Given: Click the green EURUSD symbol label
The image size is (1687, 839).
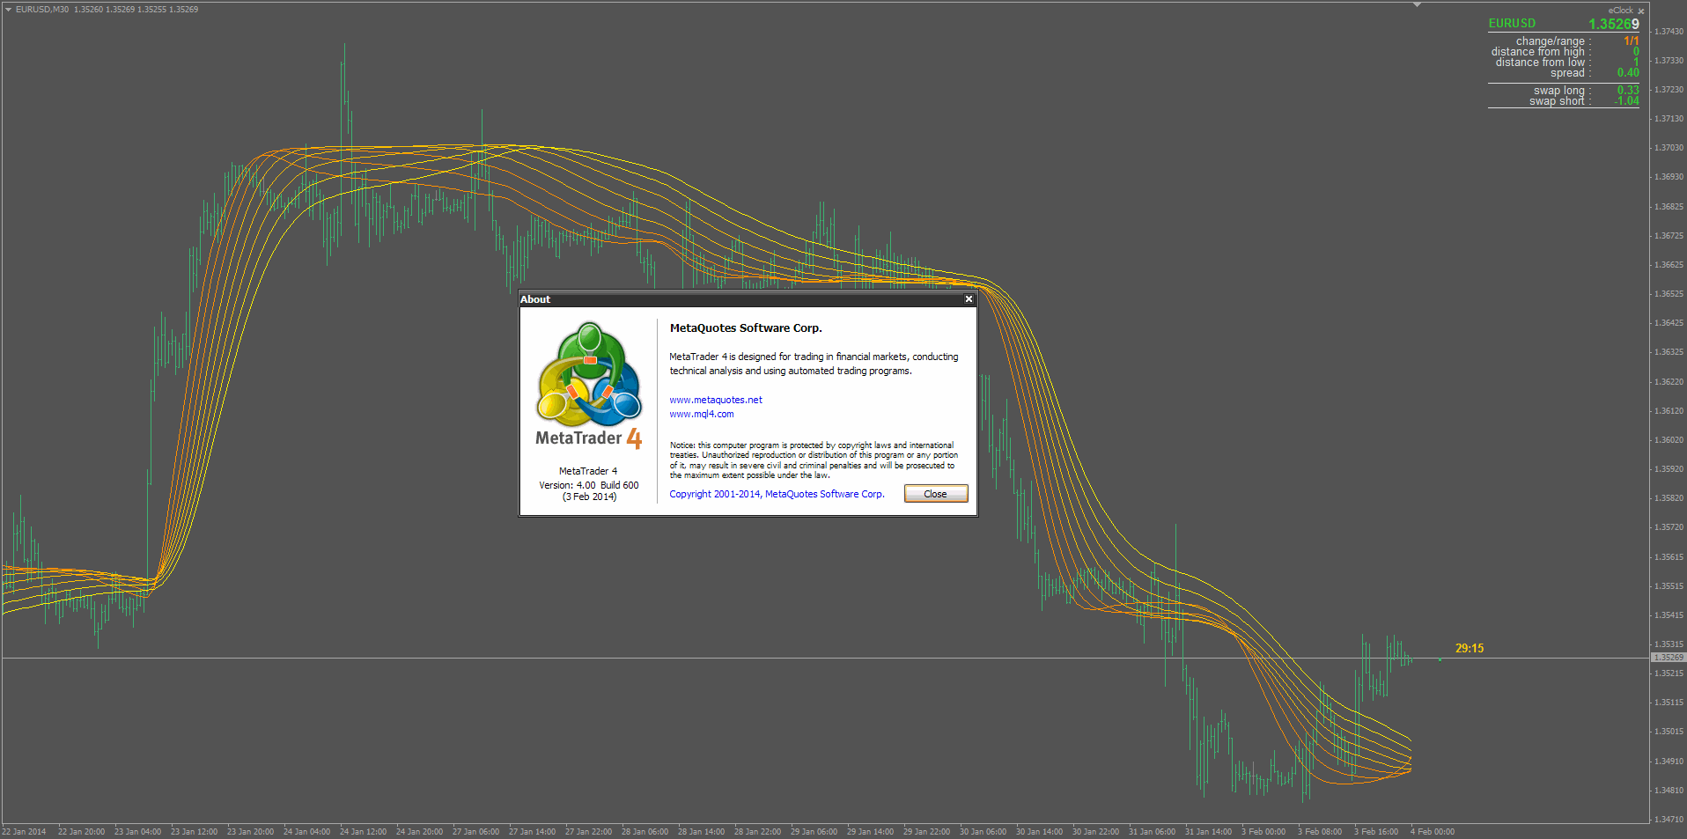Looking at the screenshot, I should click(x=1512, y=24).
